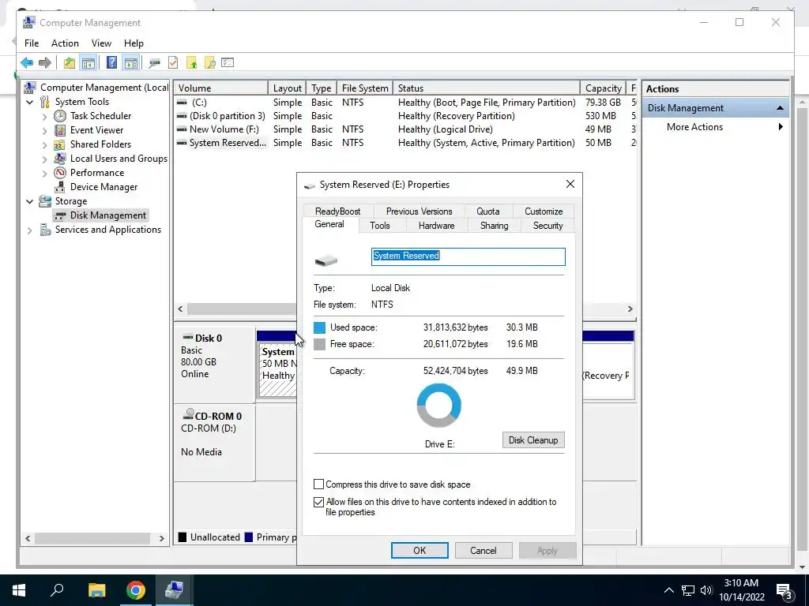This screenshot has width=809, height=606.
Task: Expand Shared Folders tree node
Action: [45, 145]
